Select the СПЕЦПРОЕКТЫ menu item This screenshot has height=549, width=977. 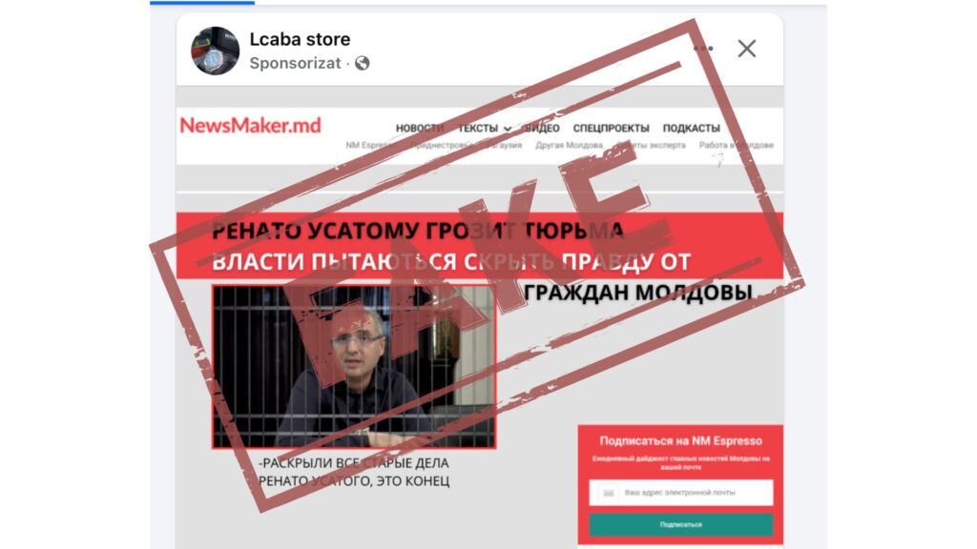click(611, 129)
